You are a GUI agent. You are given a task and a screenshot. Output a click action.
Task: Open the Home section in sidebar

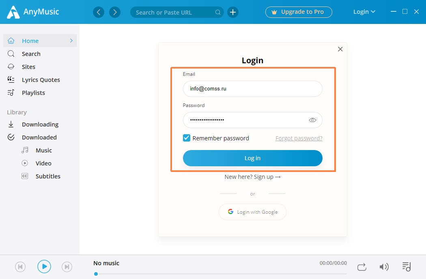tap(40, 41)
